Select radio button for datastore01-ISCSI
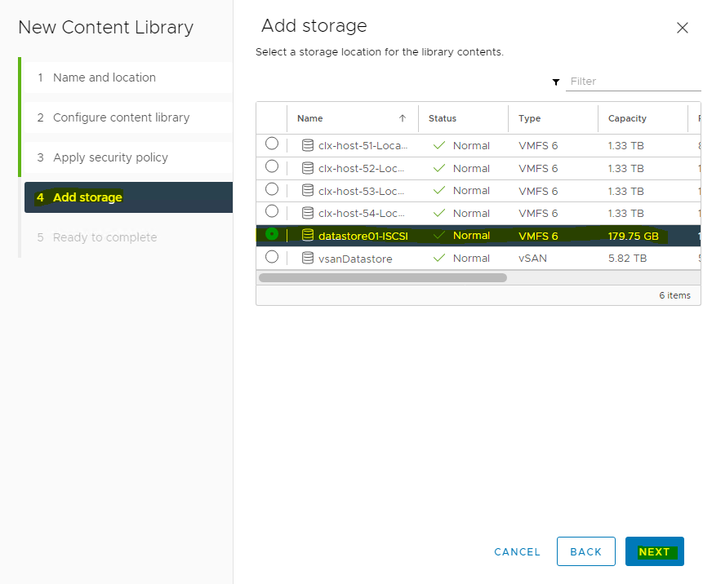This screenshot has height=584, width=703. tap(272, 234)
